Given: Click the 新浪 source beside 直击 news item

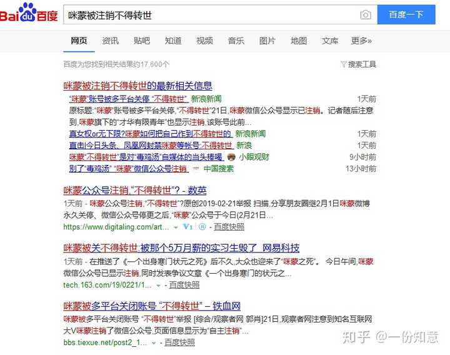Looking at the screenshot, I should (x=244, y=146).
